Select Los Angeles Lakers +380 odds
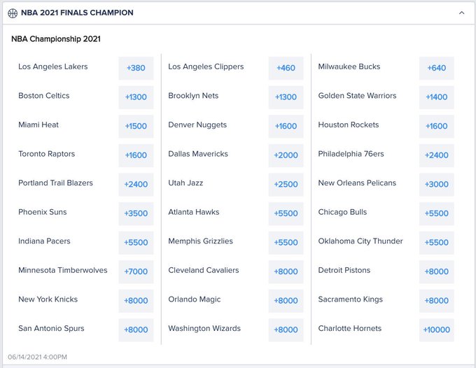476x368 pixels. 136,68
